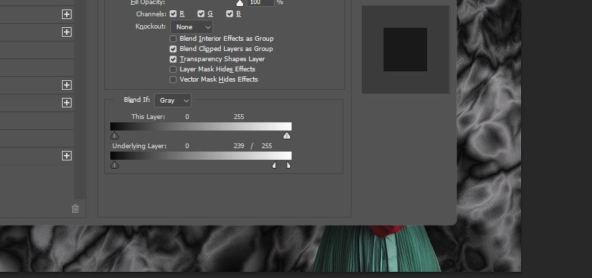
Task: Select Underlying Layer black point slider
Action: pyautogui.click(x=114, y=165)
